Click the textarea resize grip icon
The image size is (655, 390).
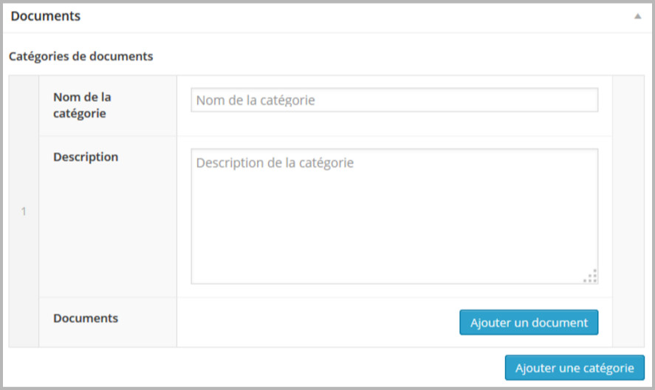coord(591,276)
